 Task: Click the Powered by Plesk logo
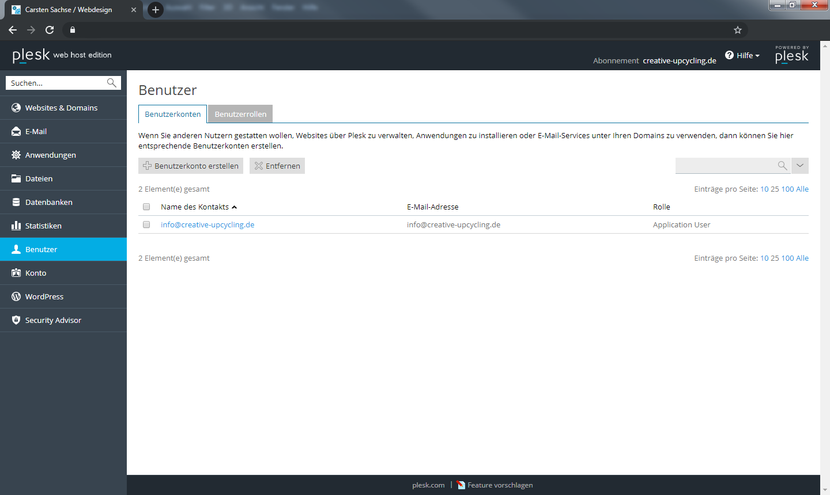pos(792,54)
